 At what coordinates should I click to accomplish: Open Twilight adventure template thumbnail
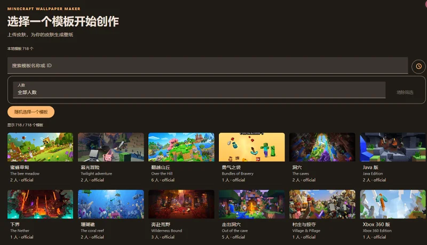[111, 147]
